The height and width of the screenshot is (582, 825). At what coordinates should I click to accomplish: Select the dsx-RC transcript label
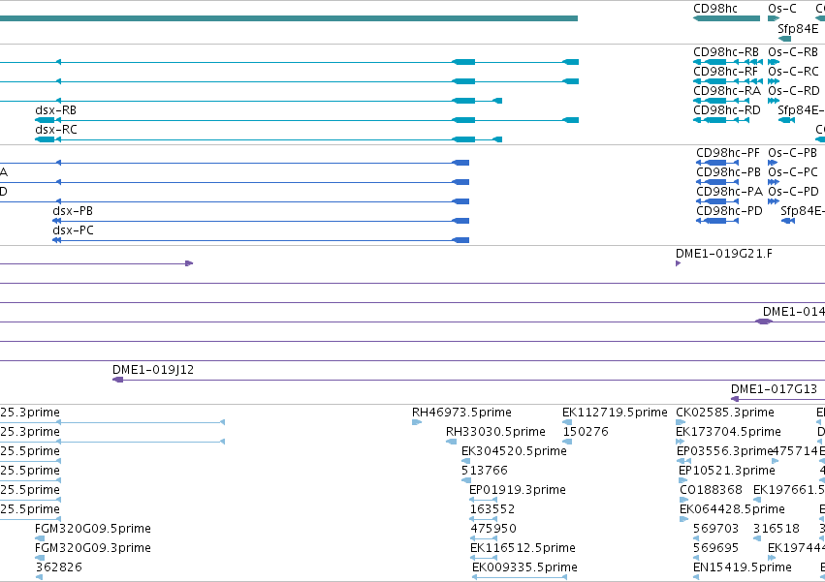point(56,130)
